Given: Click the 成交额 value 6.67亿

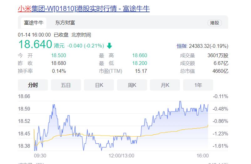Looking at the screenshot, I should pyautogui.click(x=221, y=63).
